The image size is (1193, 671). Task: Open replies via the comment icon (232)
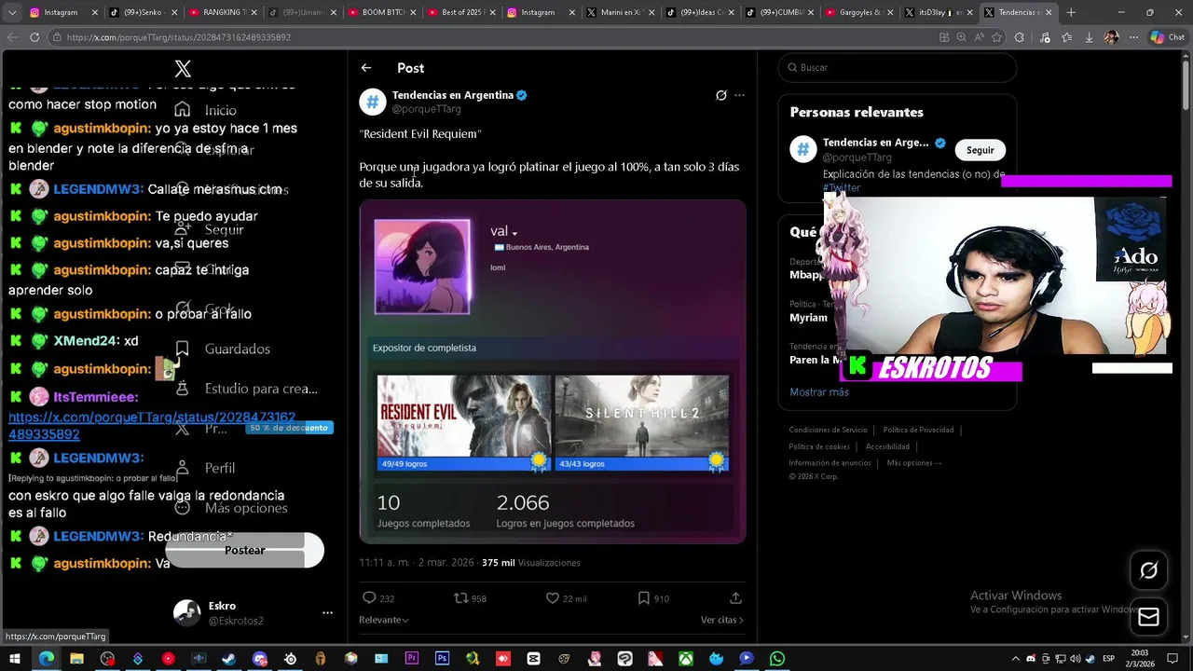point(369,598)
